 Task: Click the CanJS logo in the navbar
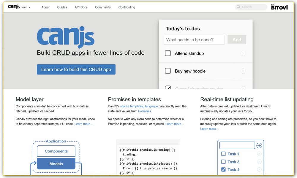pyautogui.click(x=14, y=6)
